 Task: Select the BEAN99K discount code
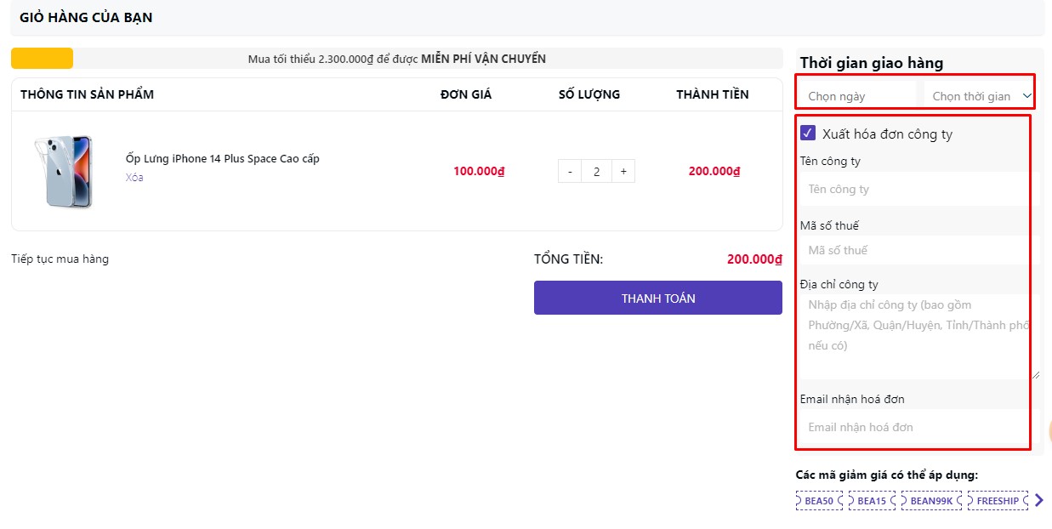(930, 501)
